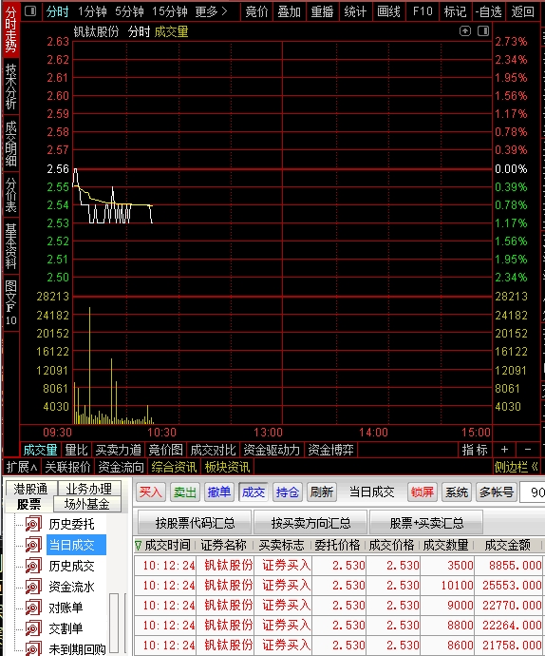545x656 pixels.
Task: Click the 叠加 overlay toolbar item
Action: point(290,11)
